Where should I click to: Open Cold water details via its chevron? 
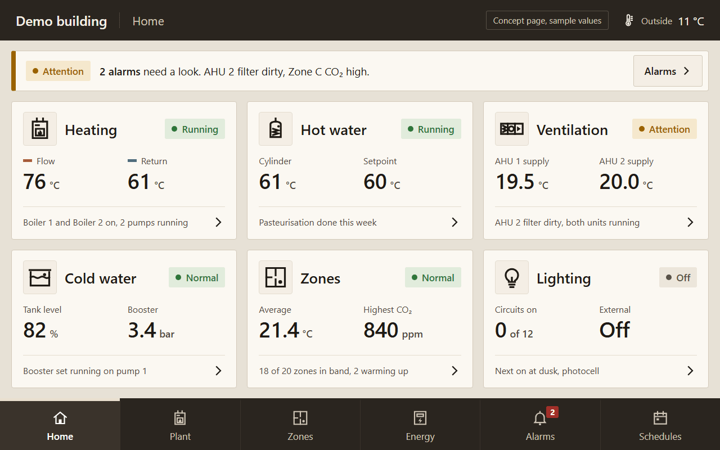pyautogui.click(x=219, y=371)
